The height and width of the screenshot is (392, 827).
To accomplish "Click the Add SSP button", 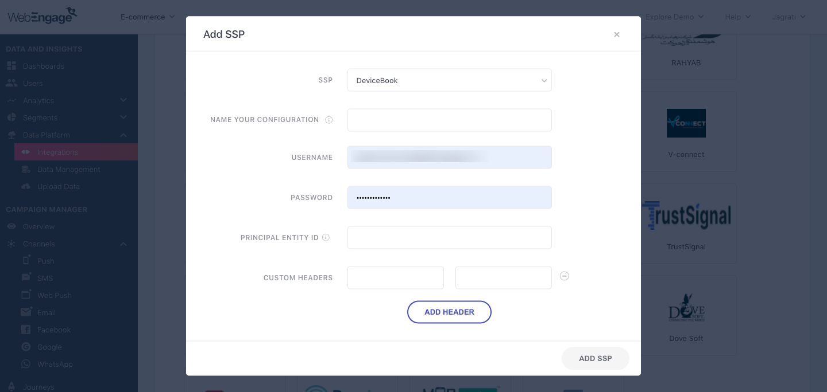I will point(596,358).
